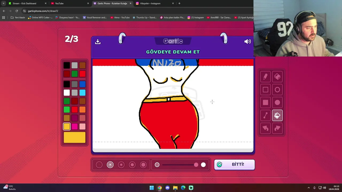
Task: Redo the undone drawing stroke
Action: coord(277,128)
